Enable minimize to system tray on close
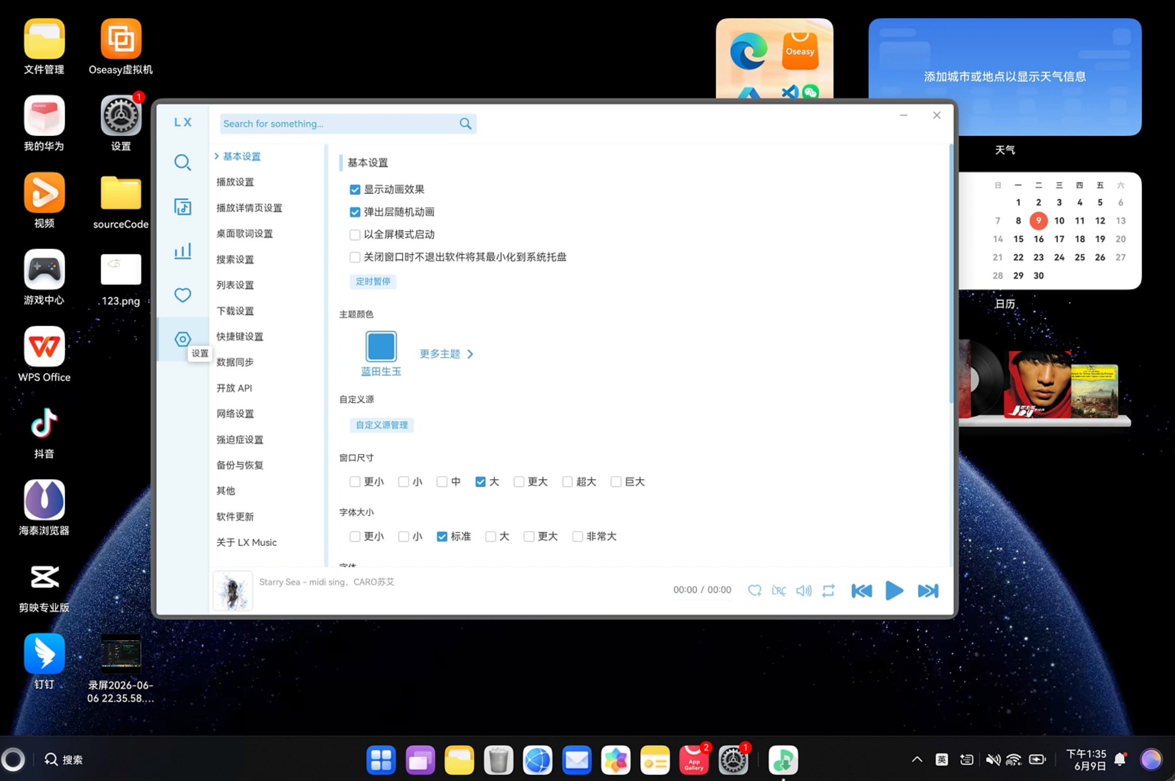Screen dimensions: 1175x781 click(355, 257)
